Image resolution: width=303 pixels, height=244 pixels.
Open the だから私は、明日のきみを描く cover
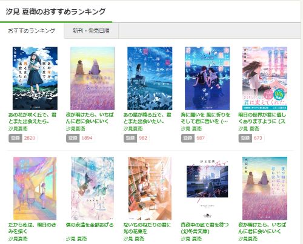(35, 188)
